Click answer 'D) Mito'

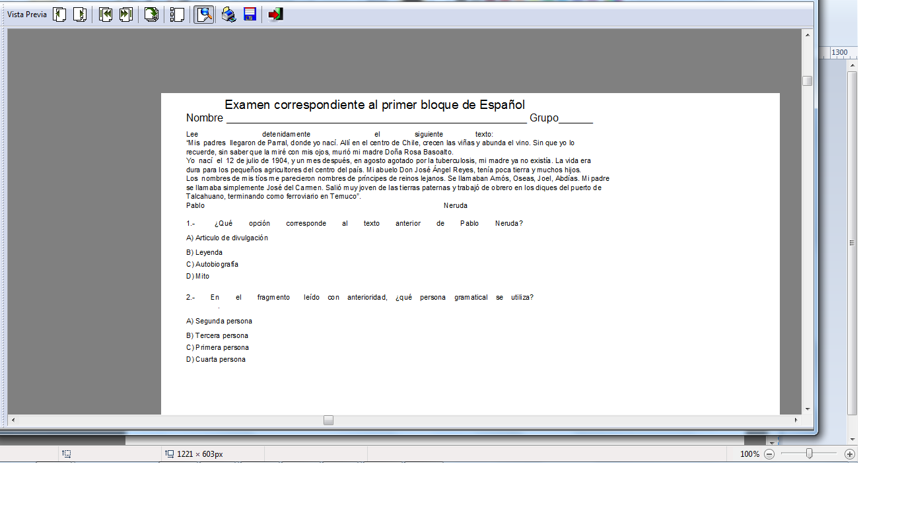[197, 276]
